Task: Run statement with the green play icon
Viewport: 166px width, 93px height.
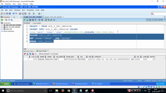Action: [24, 20]
